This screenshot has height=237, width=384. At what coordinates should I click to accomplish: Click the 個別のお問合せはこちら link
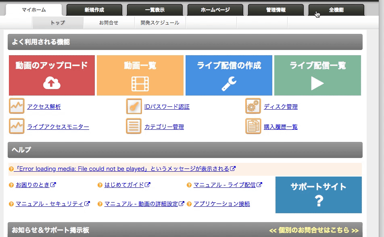(x=313, y=230)
